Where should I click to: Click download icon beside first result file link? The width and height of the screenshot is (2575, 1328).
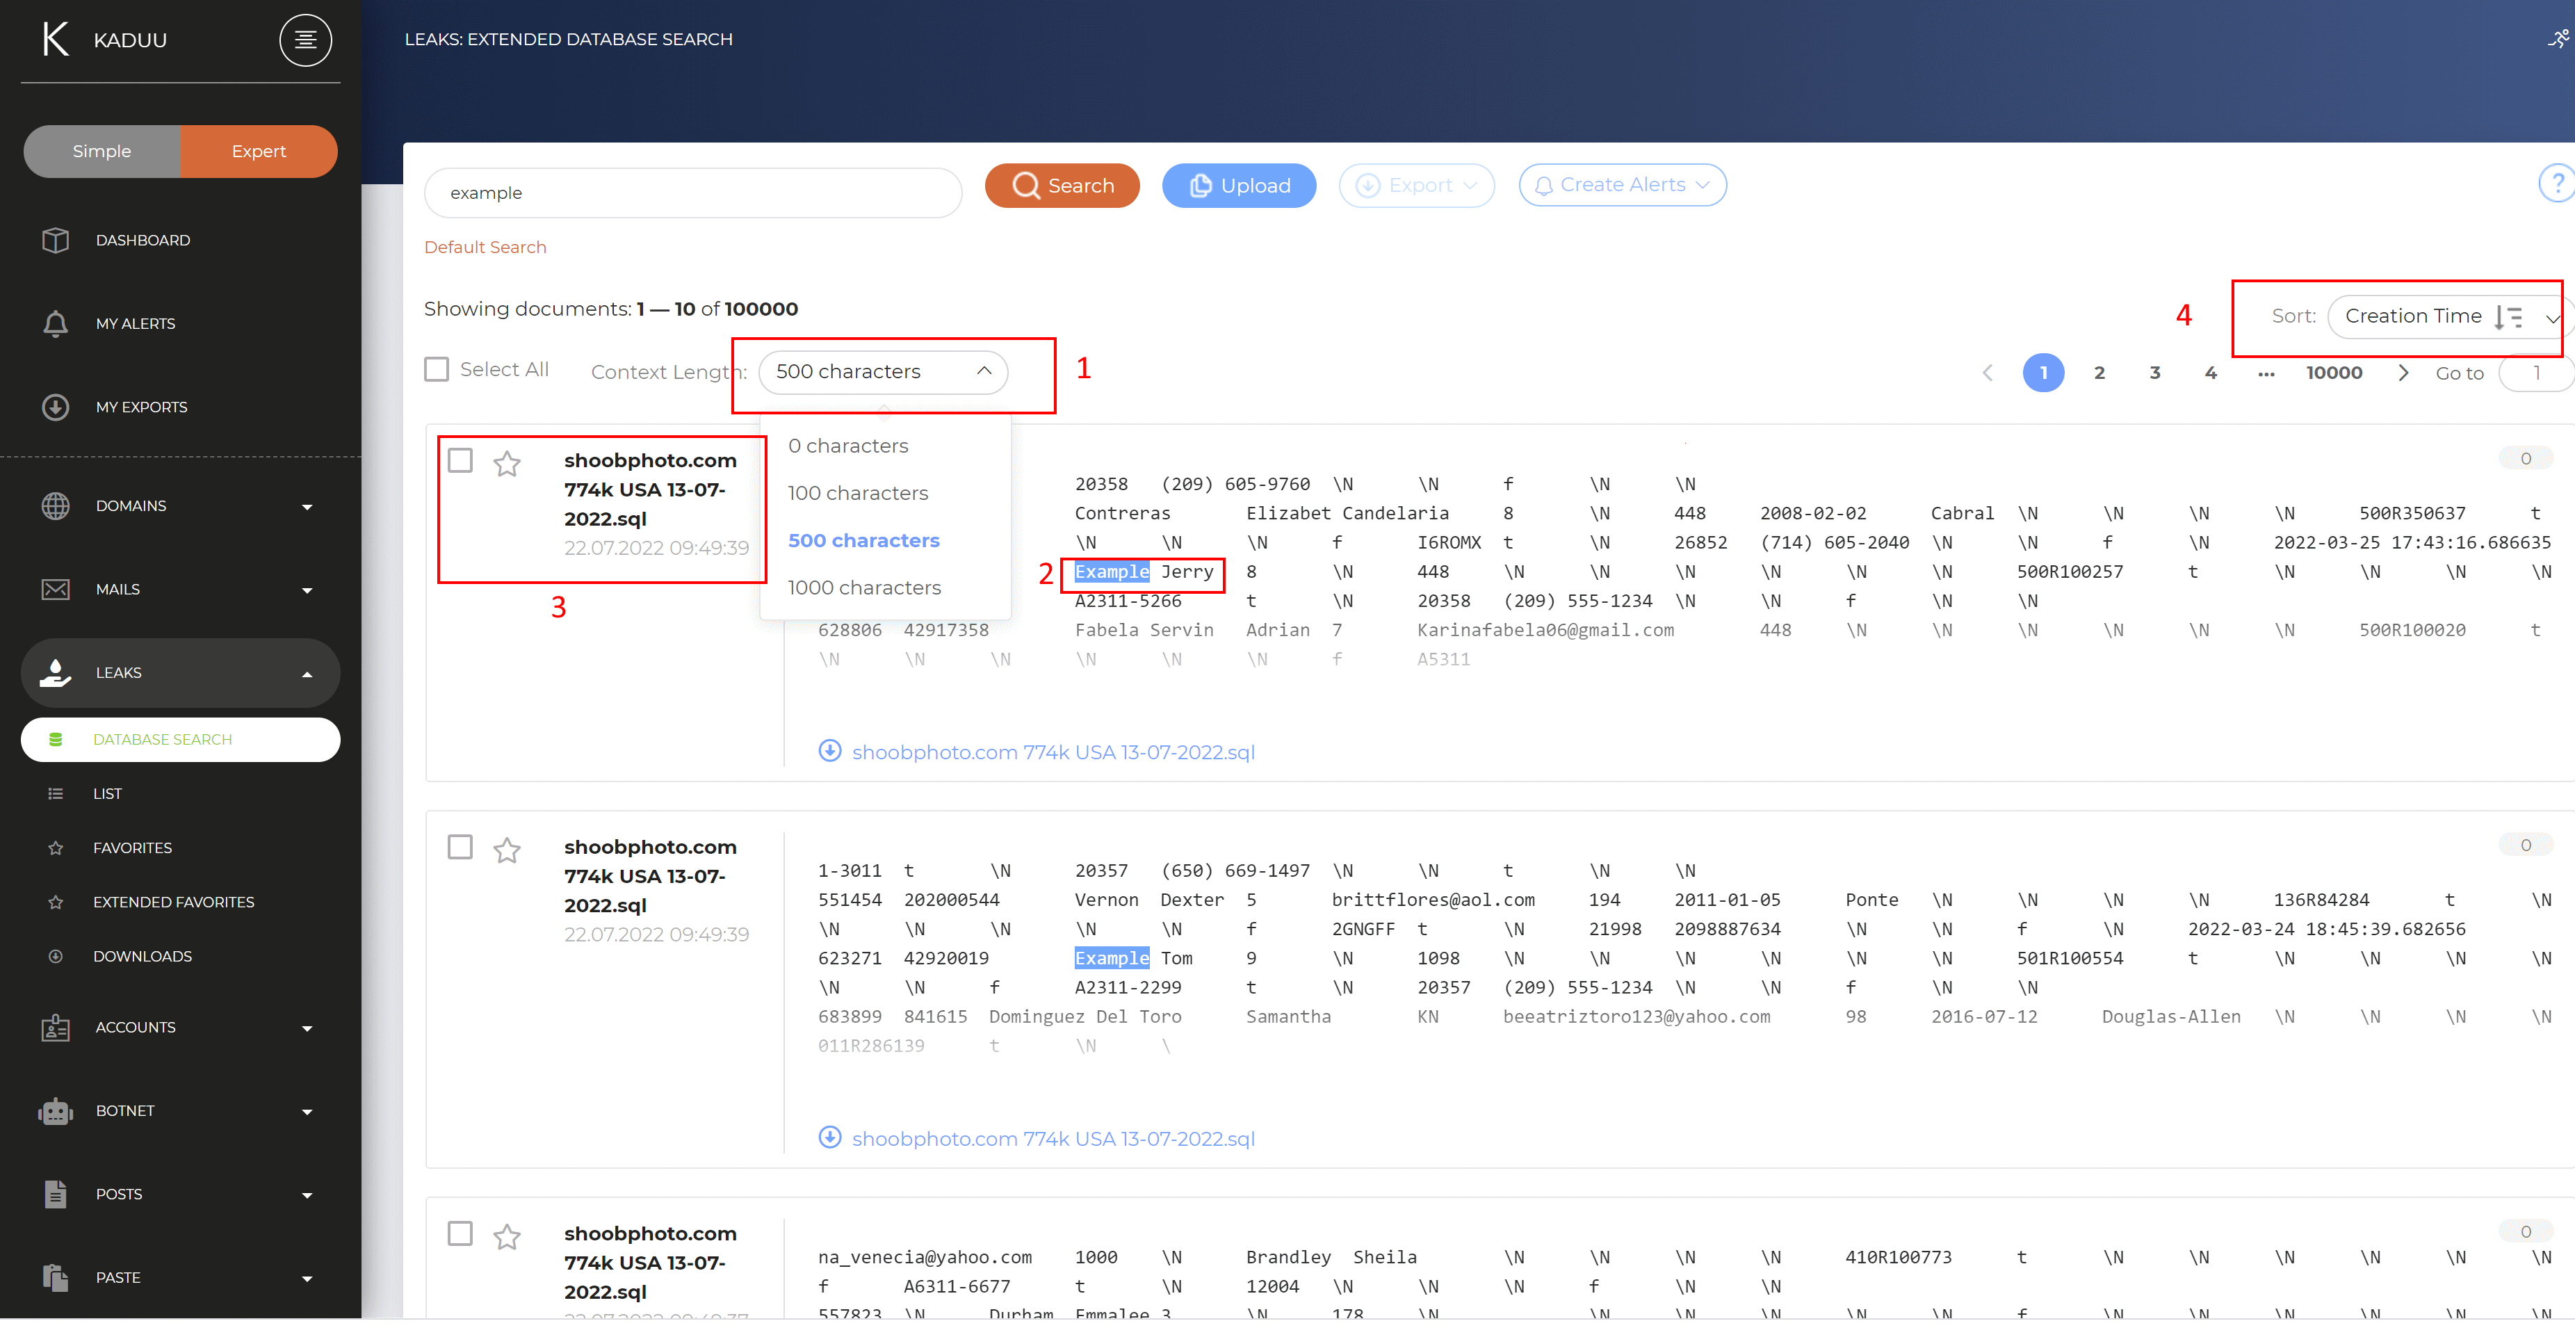coord(829,750)
